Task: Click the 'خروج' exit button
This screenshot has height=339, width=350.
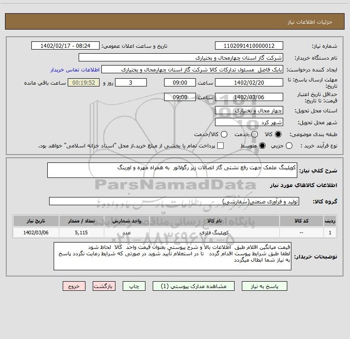Action: click(x=74, y=286)
